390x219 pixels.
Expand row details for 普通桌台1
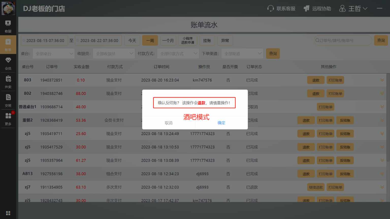click(382, 107)
